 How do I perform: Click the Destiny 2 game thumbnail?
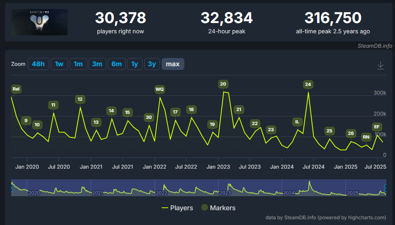(39, 22)
